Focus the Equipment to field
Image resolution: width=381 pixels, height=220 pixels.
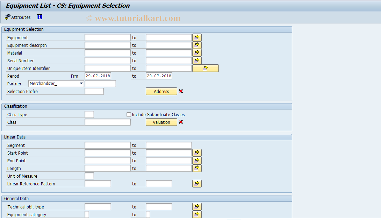click(x=169, y=37)
